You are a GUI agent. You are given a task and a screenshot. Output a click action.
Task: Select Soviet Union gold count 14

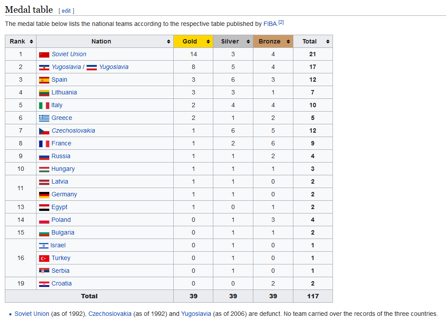tap(194, 54)
